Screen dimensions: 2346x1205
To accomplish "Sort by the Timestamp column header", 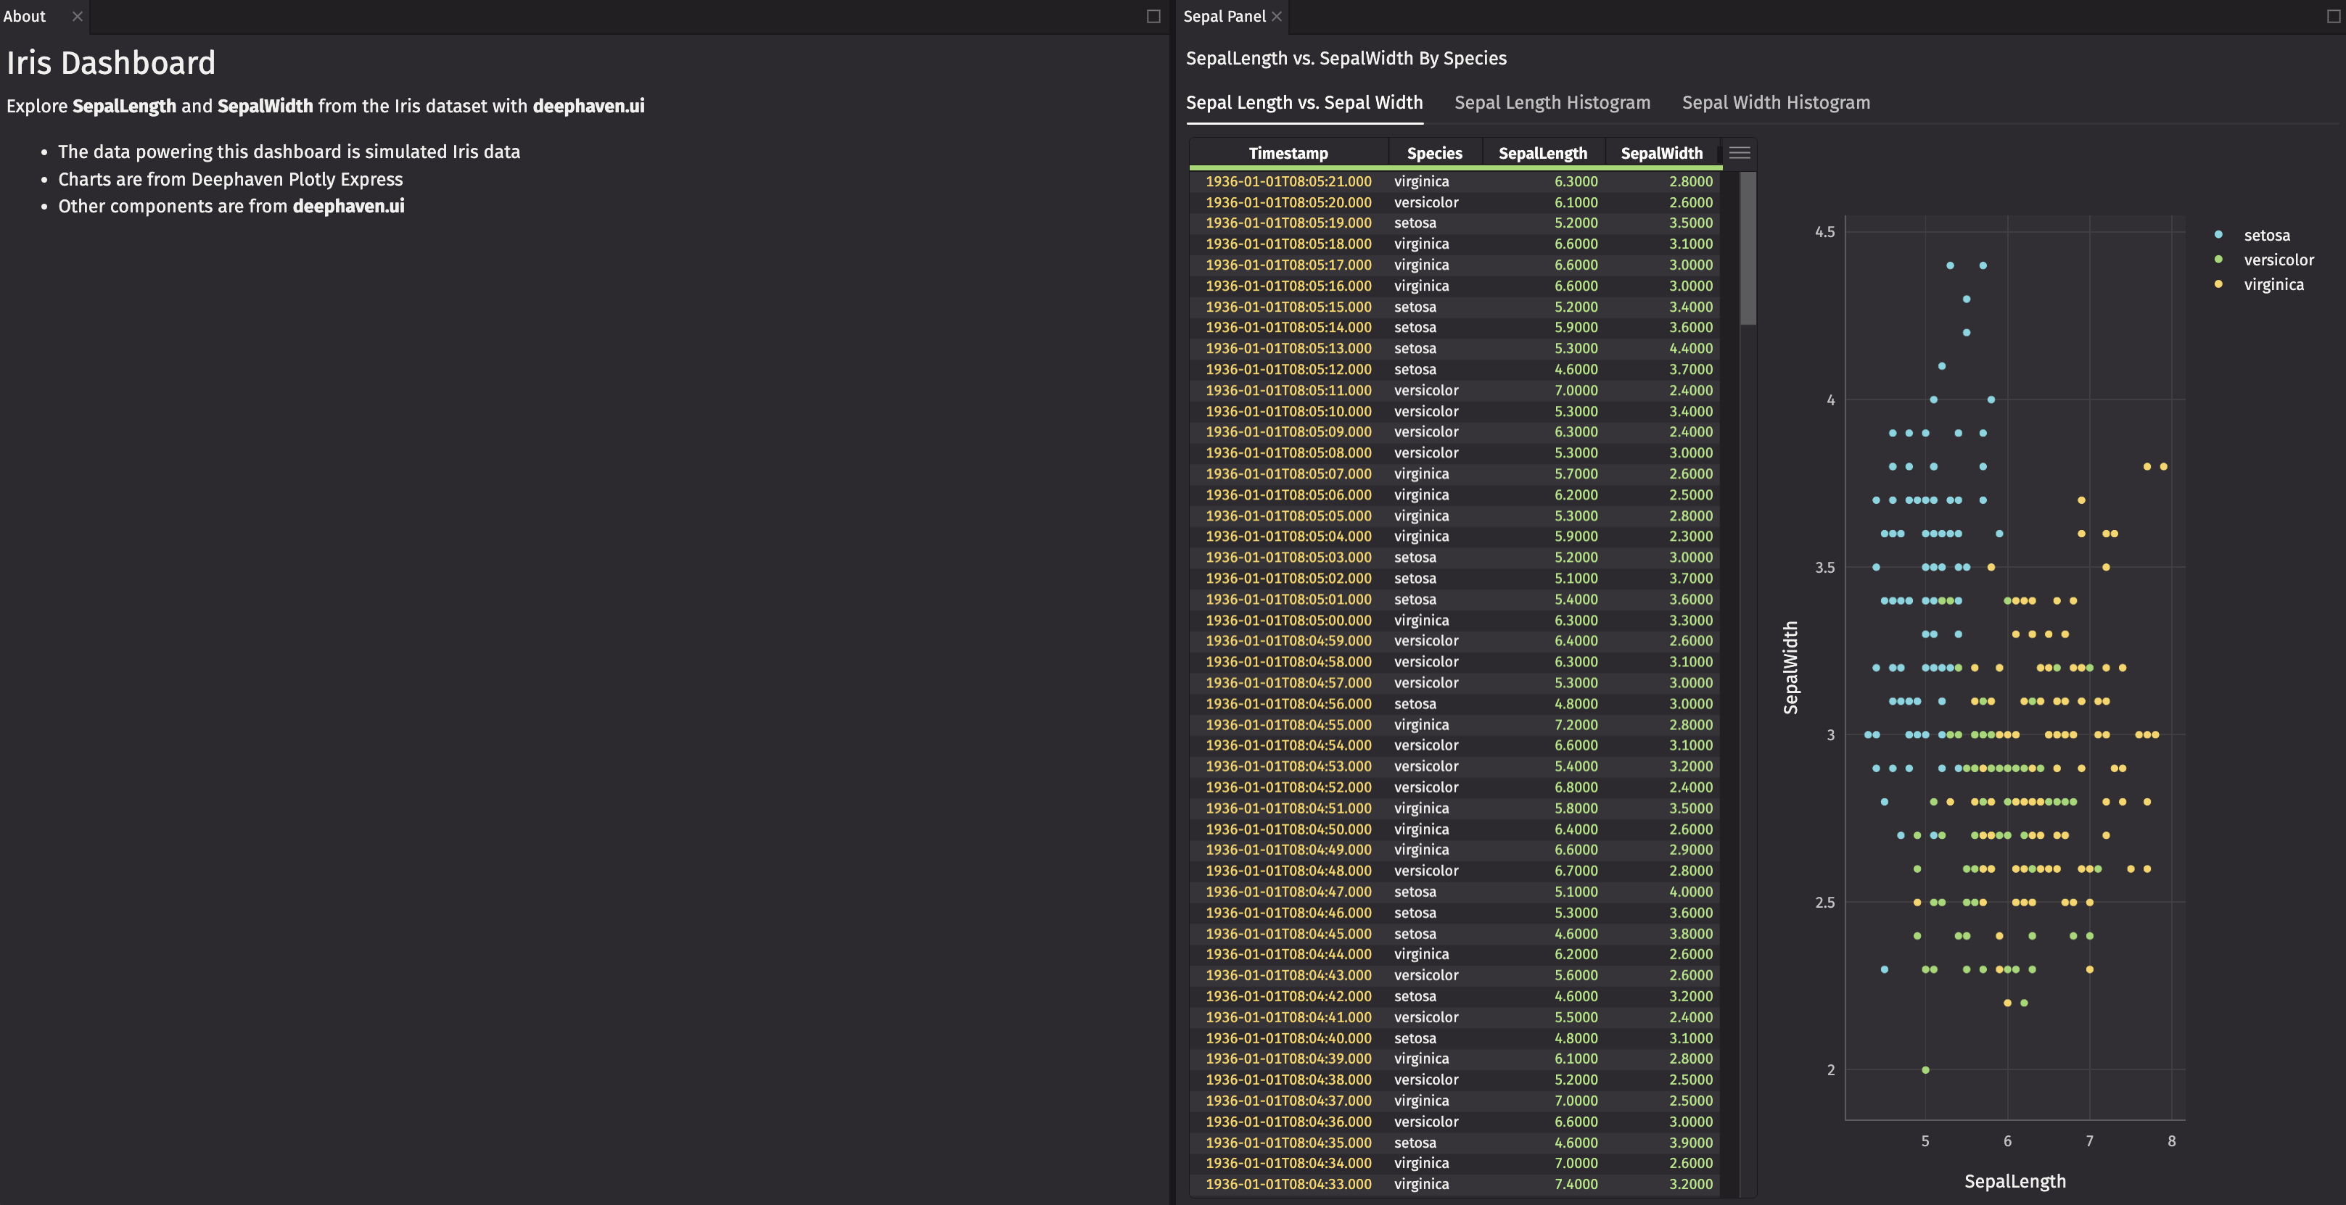I will tap(1288, 153).
